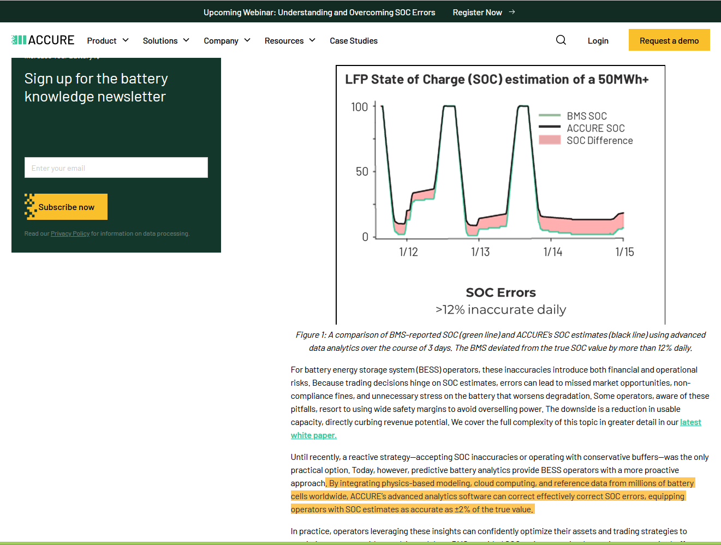Expand the Resources menu chevron
721x545 pixels.
pyautogui.click(x=312, y=40)
